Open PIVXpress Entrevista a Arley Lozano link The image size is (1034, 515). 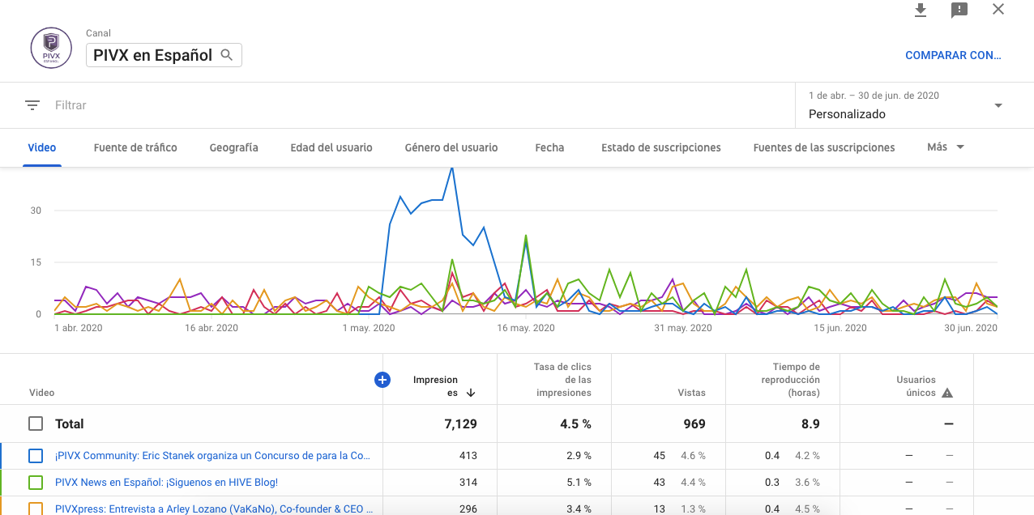pyautogui.click(x=215, y=509)
